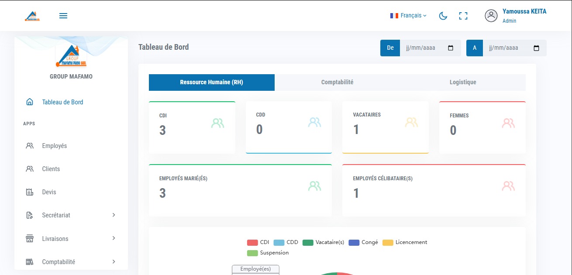Viewport: 572px width, 275px height.
Task: Select the Clients sidebar icon
Action: [29, 168]
